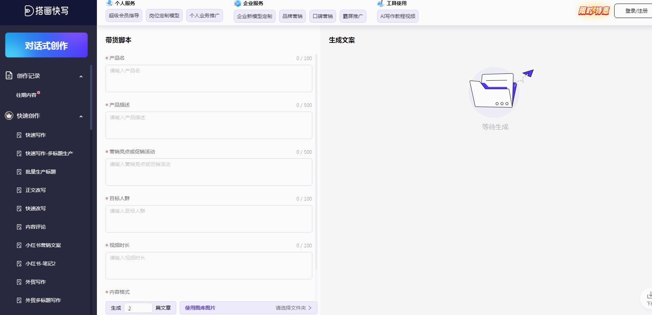Viewport: 652px width, 315px height.
Task: Open 批量生产标题 in the sidebar
Action: point(40,172)
